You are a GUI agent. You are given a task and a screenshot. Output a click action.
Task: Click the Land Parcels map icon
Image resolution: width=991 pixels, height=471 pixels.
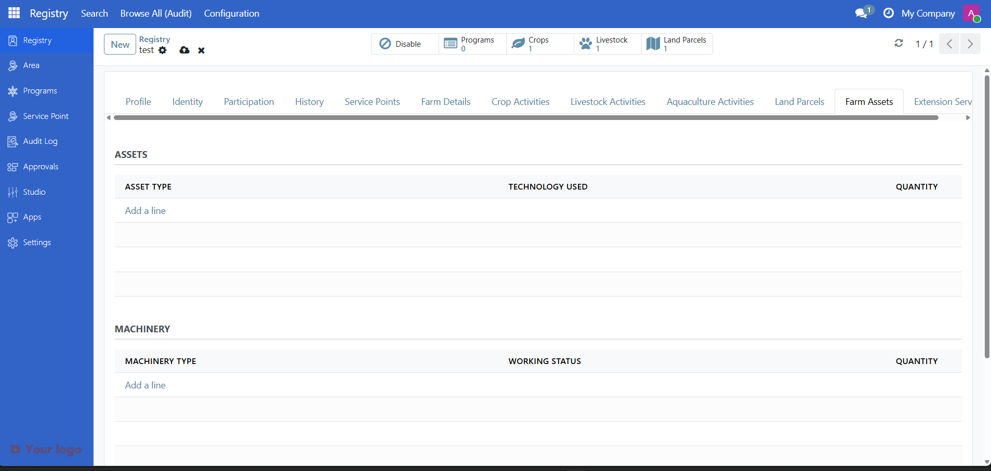pos(653,44)
